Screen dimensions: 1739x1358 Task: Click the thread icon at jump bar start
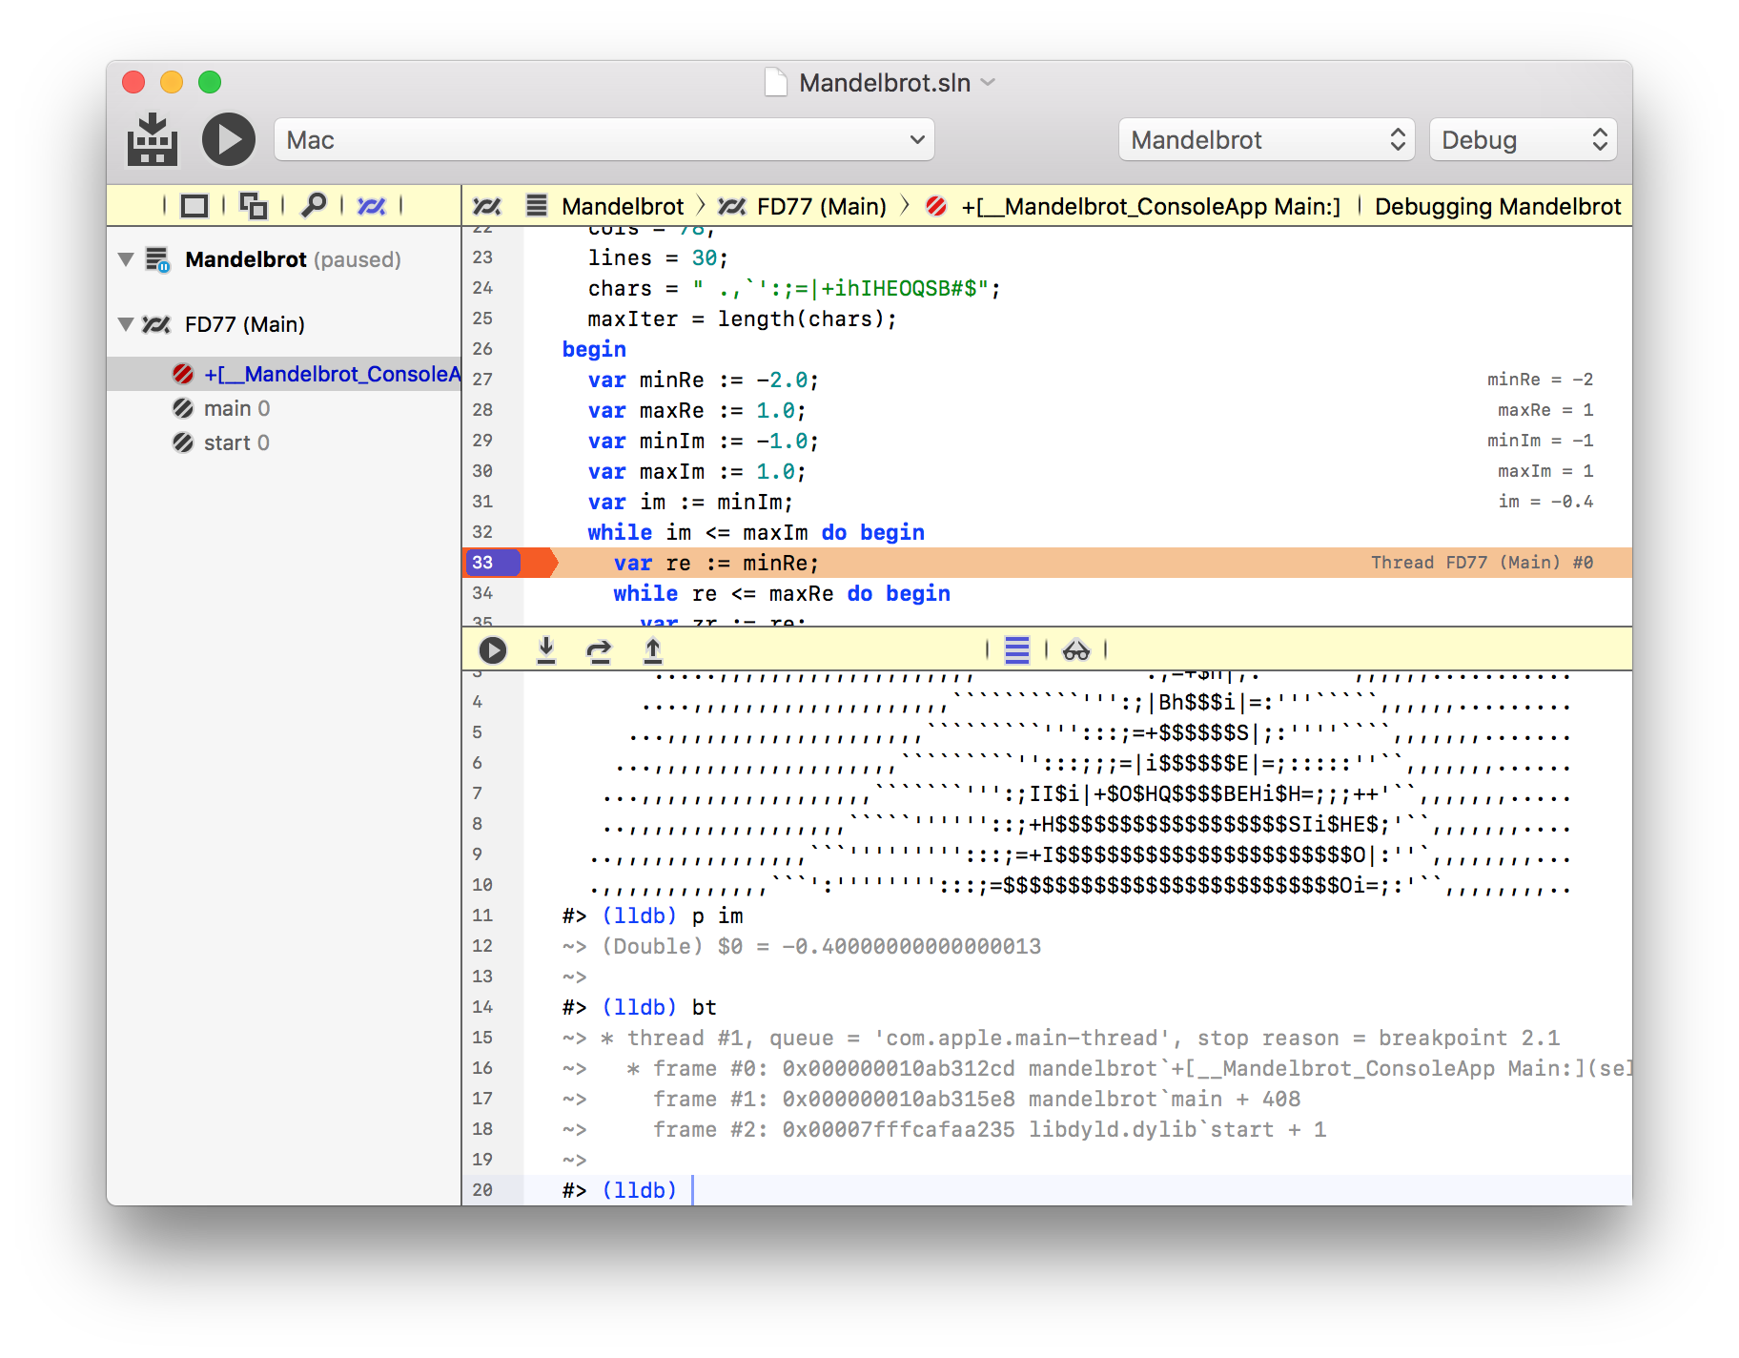tap(487, 206)
